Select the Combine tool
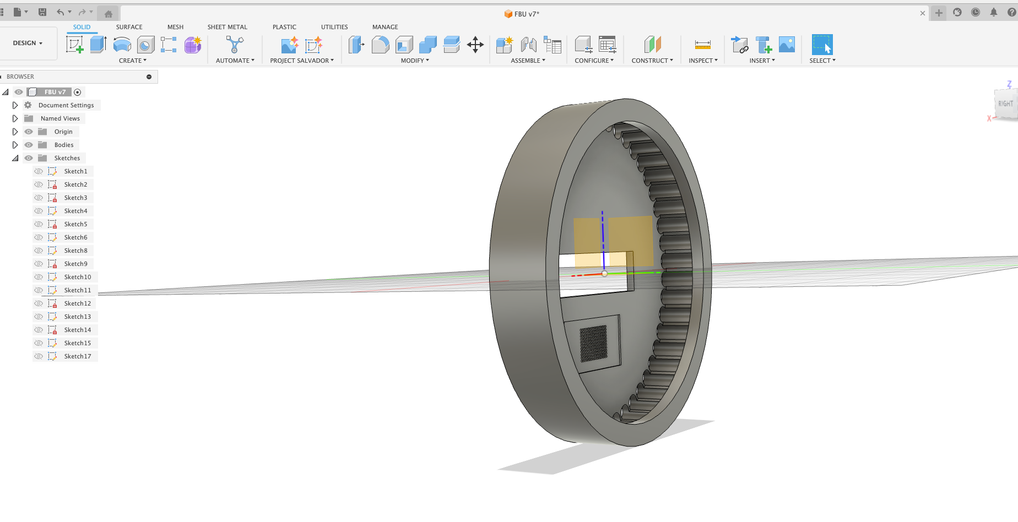 click(x=428, y=45)
